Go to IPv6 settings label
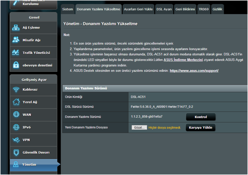The image size is (248, 175). pyautogui.click(x=26, y=127)
